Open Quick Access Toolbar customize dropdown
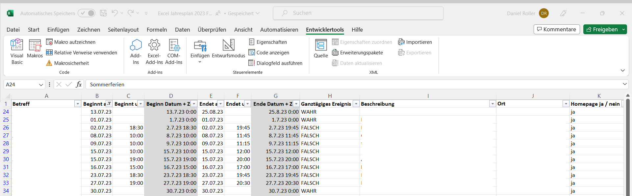Screen dimensions: 632x196 point(146,14)
